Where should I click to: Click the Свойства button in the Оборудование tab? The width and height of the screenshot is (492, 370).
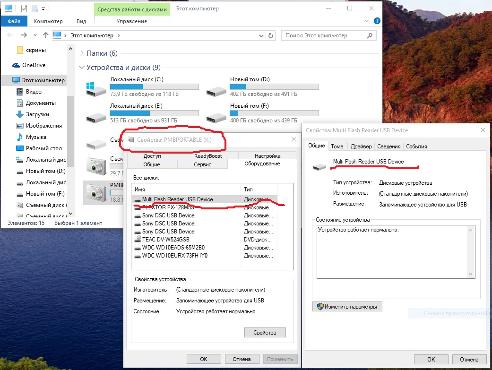(265, 333)
